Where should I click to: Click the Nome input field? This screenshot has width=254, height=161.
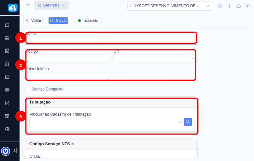111,40
